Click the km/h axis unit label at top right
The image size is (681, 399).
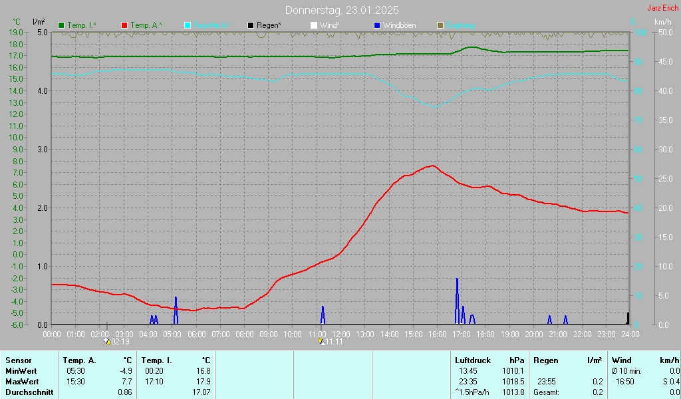[x=662, y=22]
